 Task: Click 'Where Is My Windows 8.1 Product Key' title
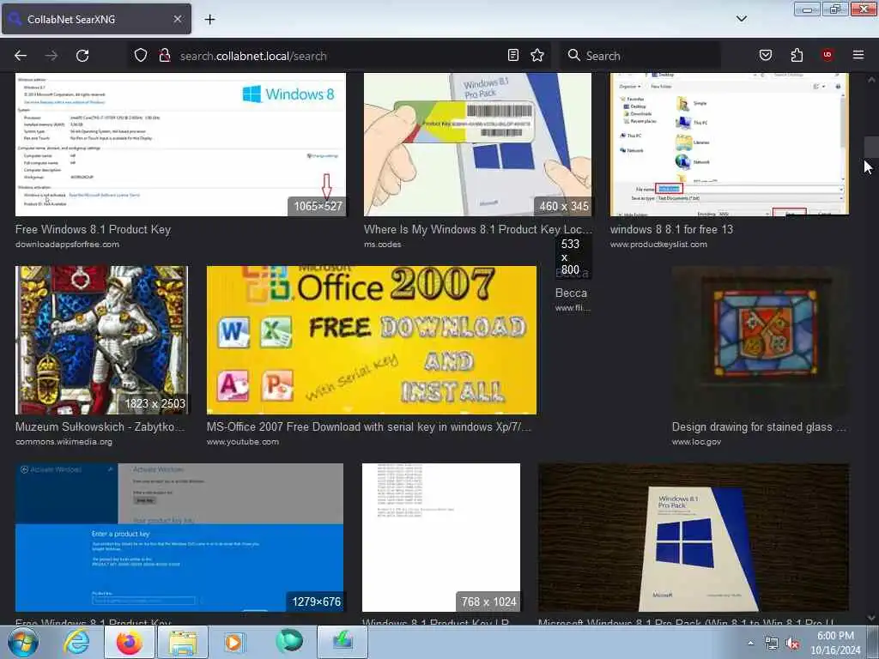[x=477, y=229]
